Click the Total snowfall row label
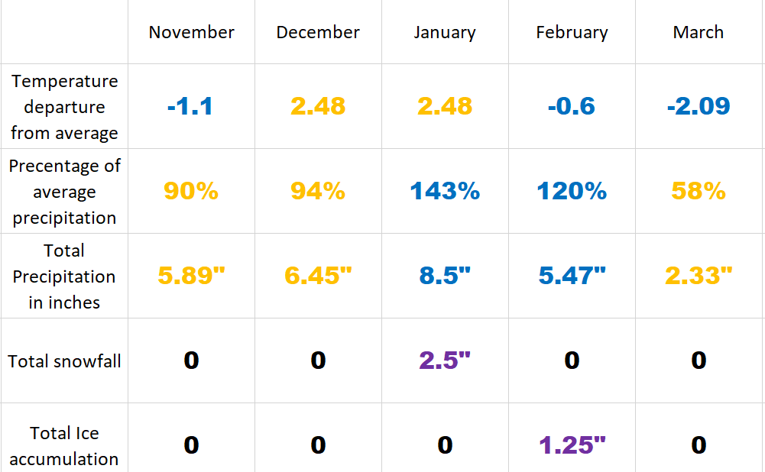 (64, 361)
